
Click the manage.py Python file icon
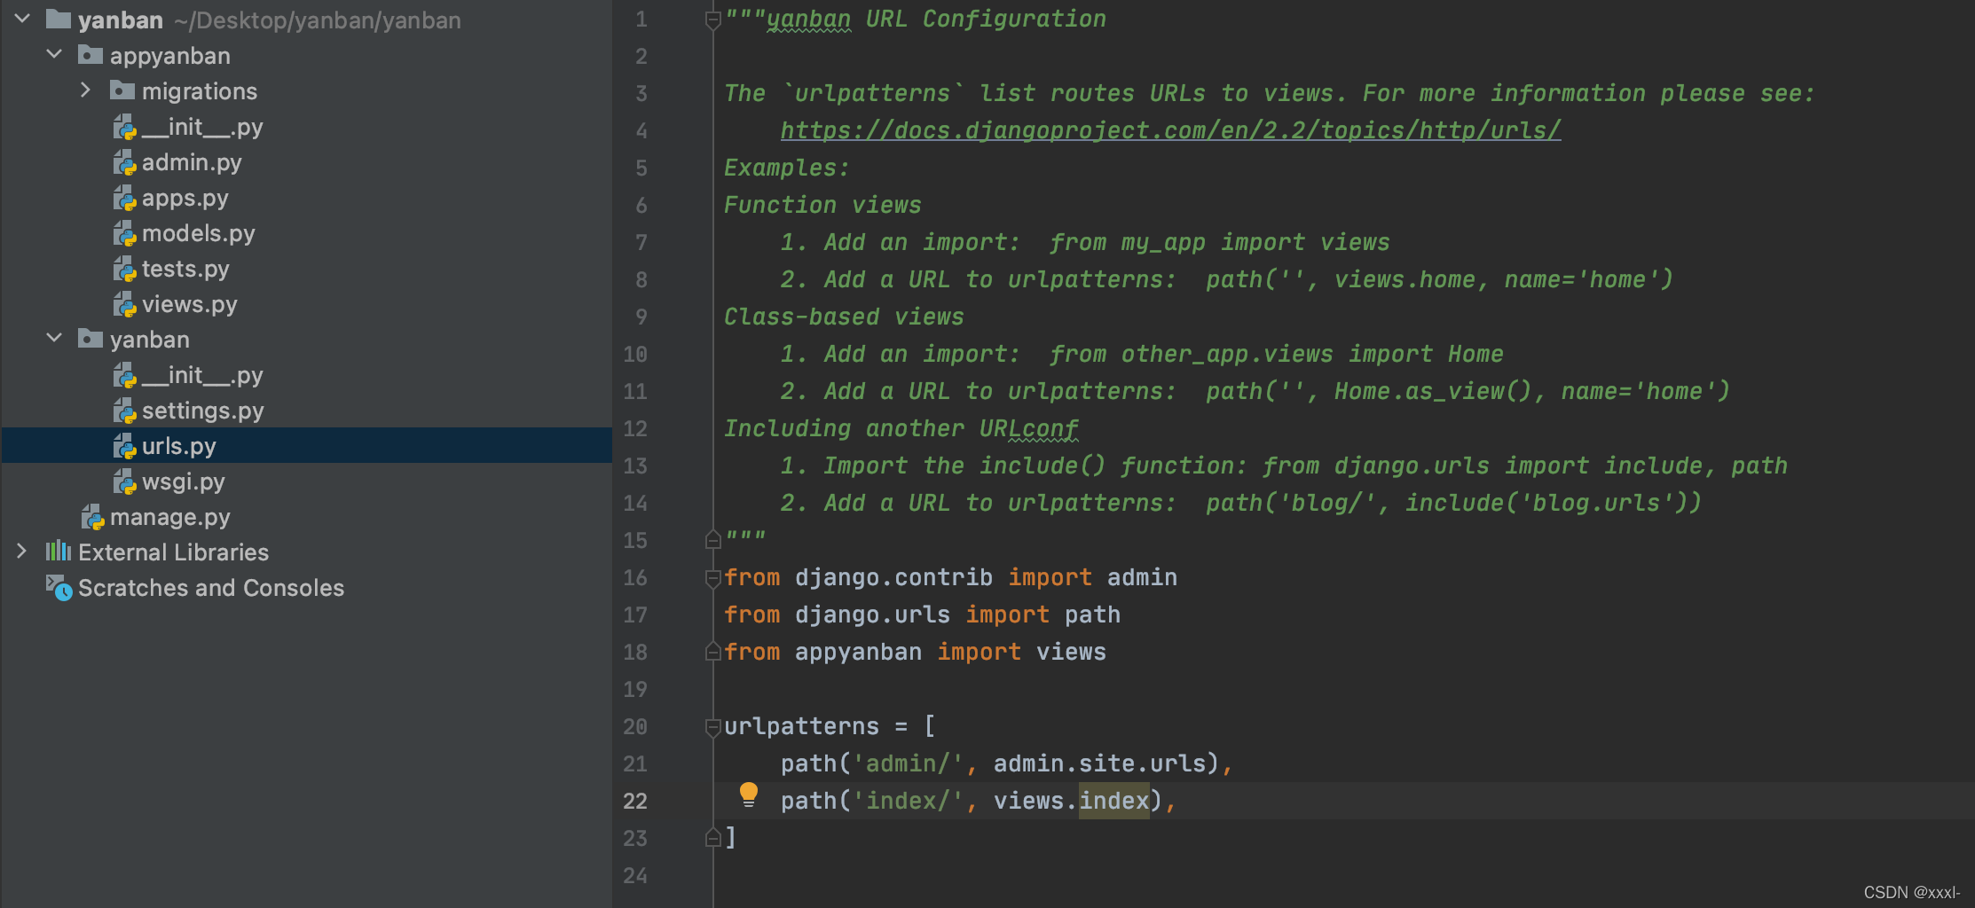[92, 517]
